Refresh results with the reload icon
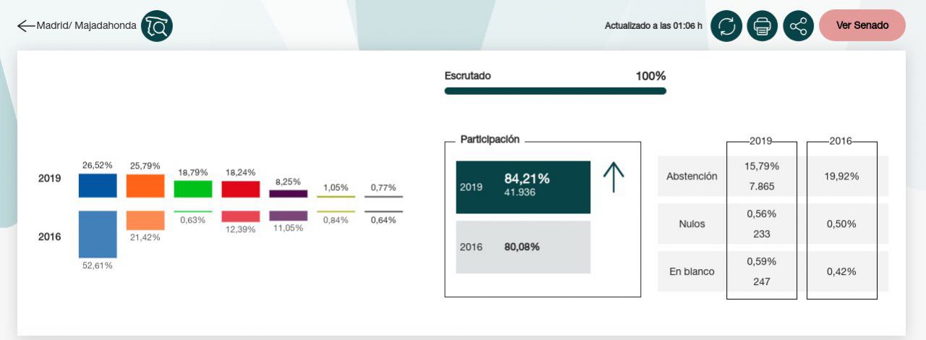This screenshot has height=340, width=926. [726, 26]
